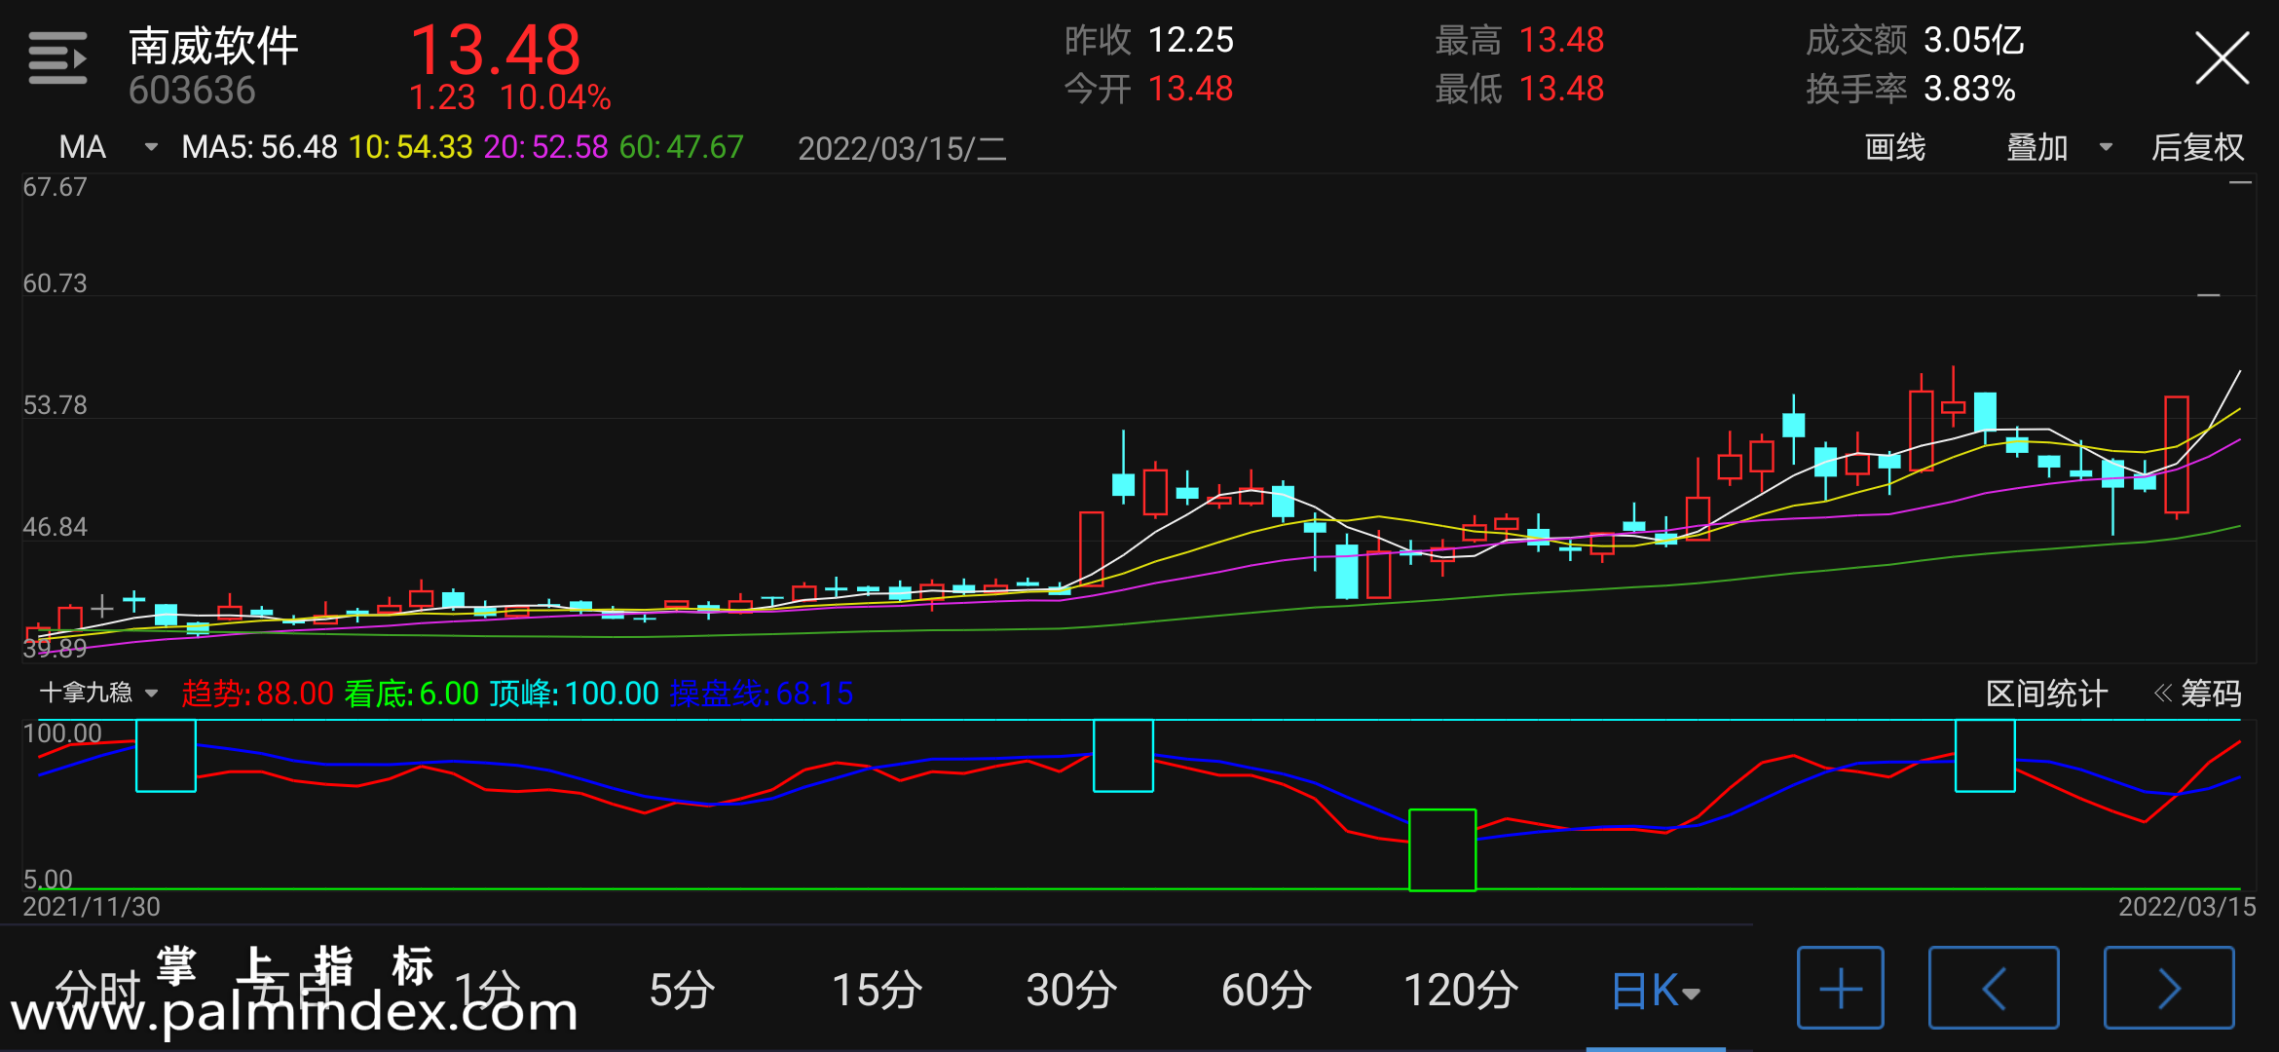The height and width of the screenshot is (1052, 2279).
Task: Click the 趋势: 88.00 indicator value
Action: [x=257, y=694]
